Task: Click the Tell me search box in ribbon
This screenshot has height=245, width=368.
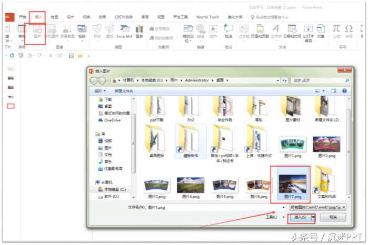Action: tap(270, 17)
